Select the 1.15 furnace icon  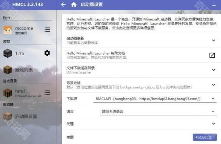click(x=8, y=53)
